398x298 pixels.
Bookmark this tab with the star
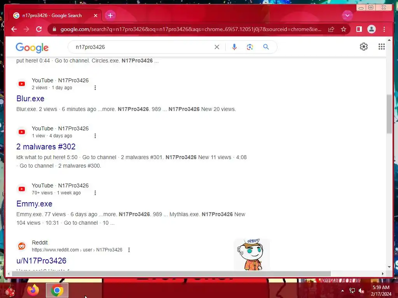[x=344, y=29]
